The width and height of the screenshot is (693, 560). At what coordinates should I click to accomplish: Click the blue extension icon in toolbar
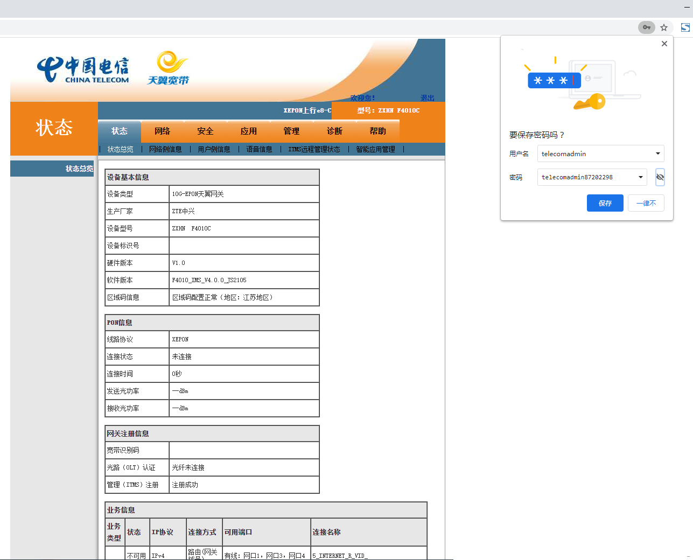685,27
